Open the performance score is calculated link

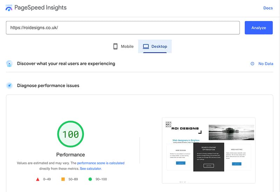tap(101, 163)
